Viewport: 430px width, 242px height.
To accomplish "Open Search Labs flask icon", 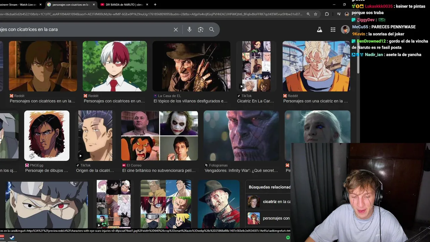I will 319,30.
